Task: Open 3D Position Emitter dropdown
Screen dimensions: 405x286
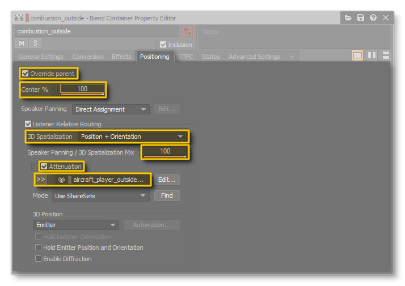Action: (x=76, y=225)
